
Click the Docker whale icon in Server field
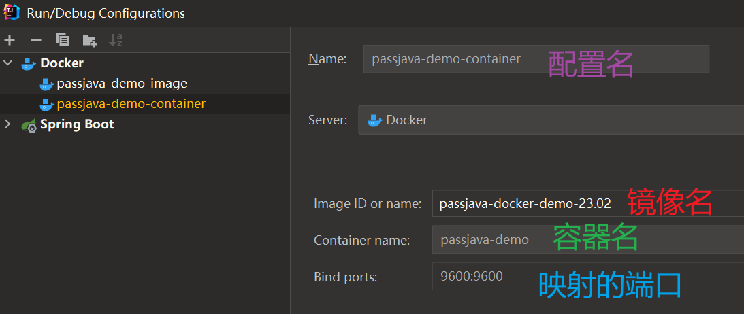coord(374,120)
